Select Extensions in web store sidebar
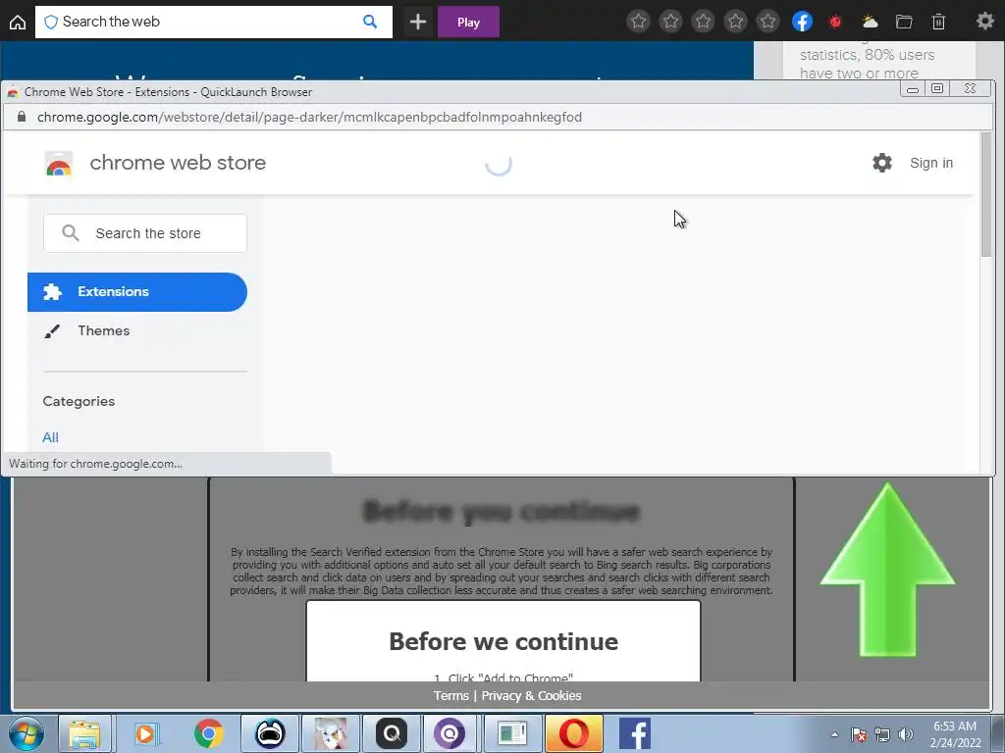The height and width of the screenshot is (753, 1005). coord(137,292)
